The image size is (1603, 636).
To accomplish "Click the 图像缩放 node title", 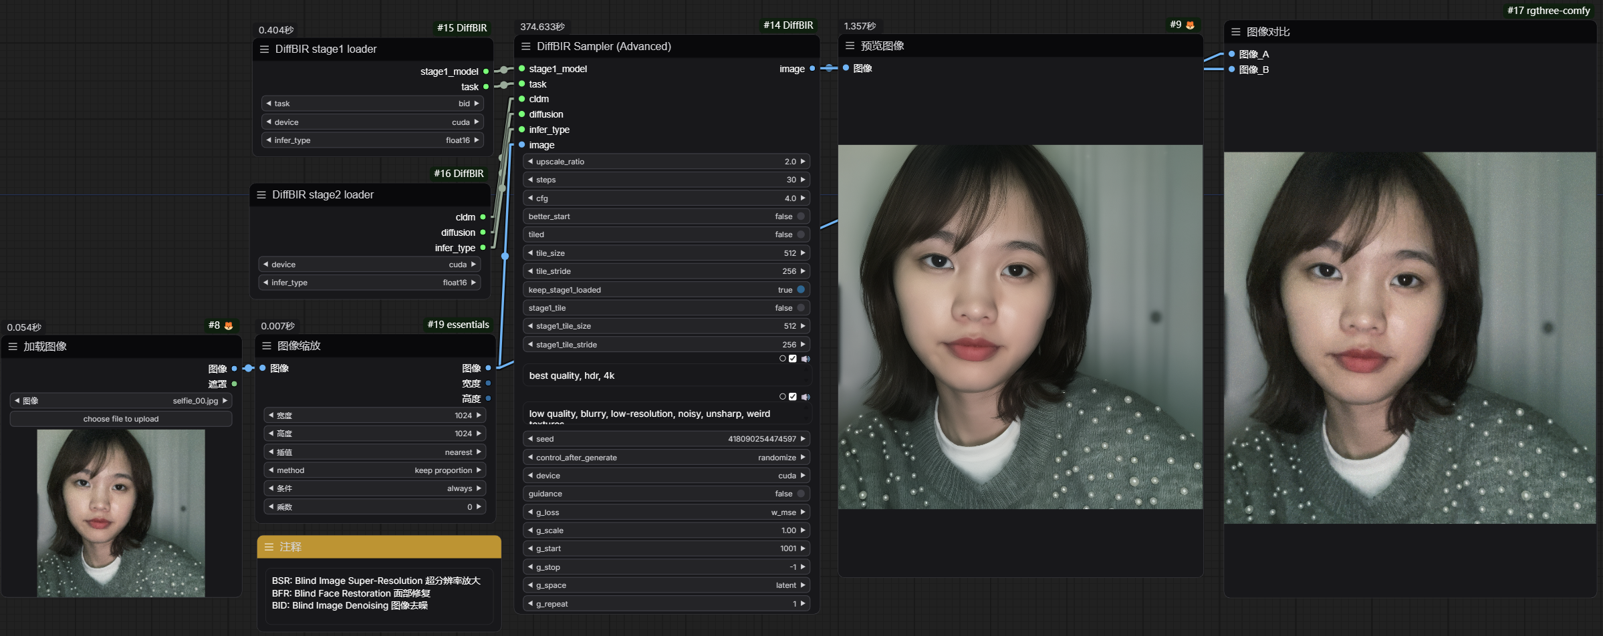I will 298,345.
